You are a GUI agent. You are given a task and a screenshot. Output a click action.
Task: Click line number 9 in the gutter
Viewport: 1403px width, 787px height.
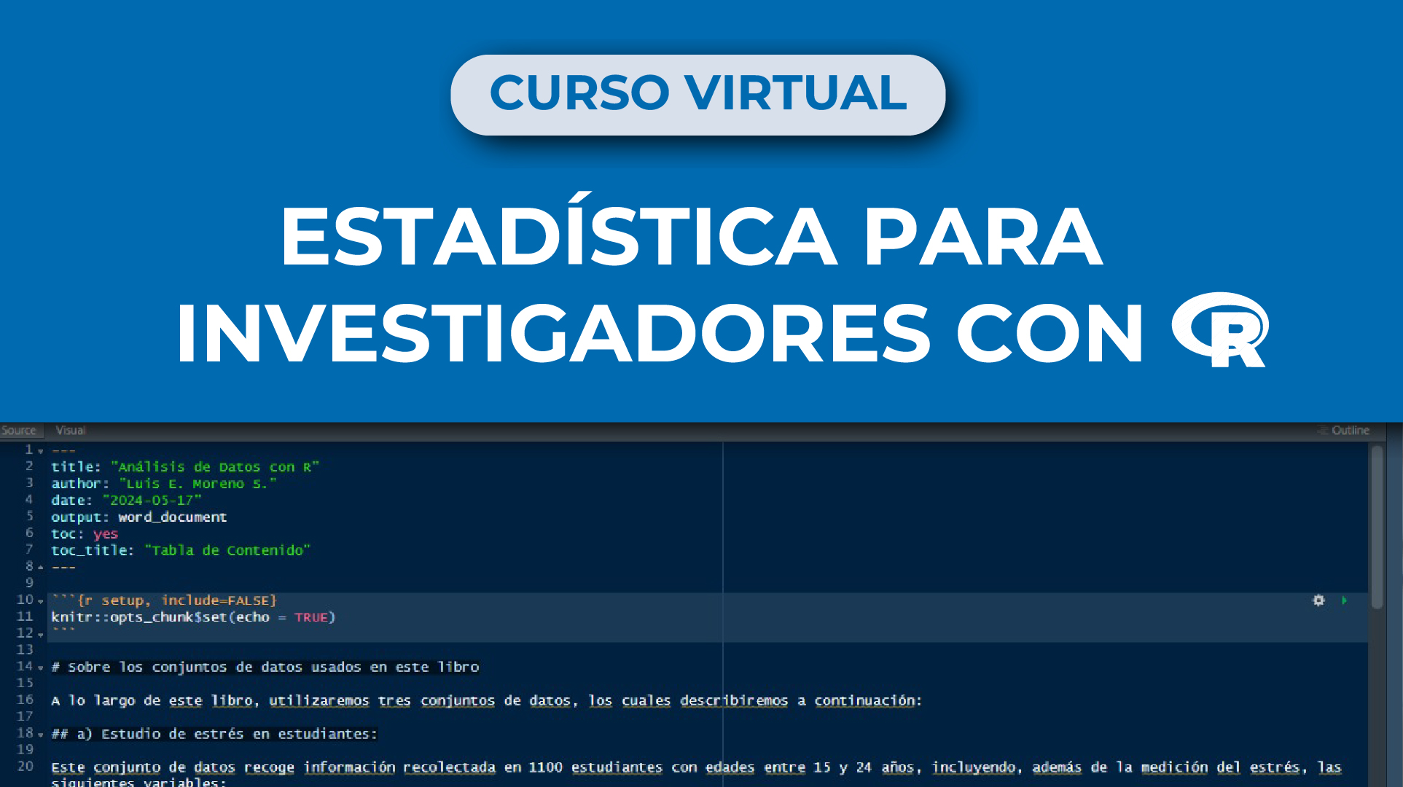tap(29, 583)
